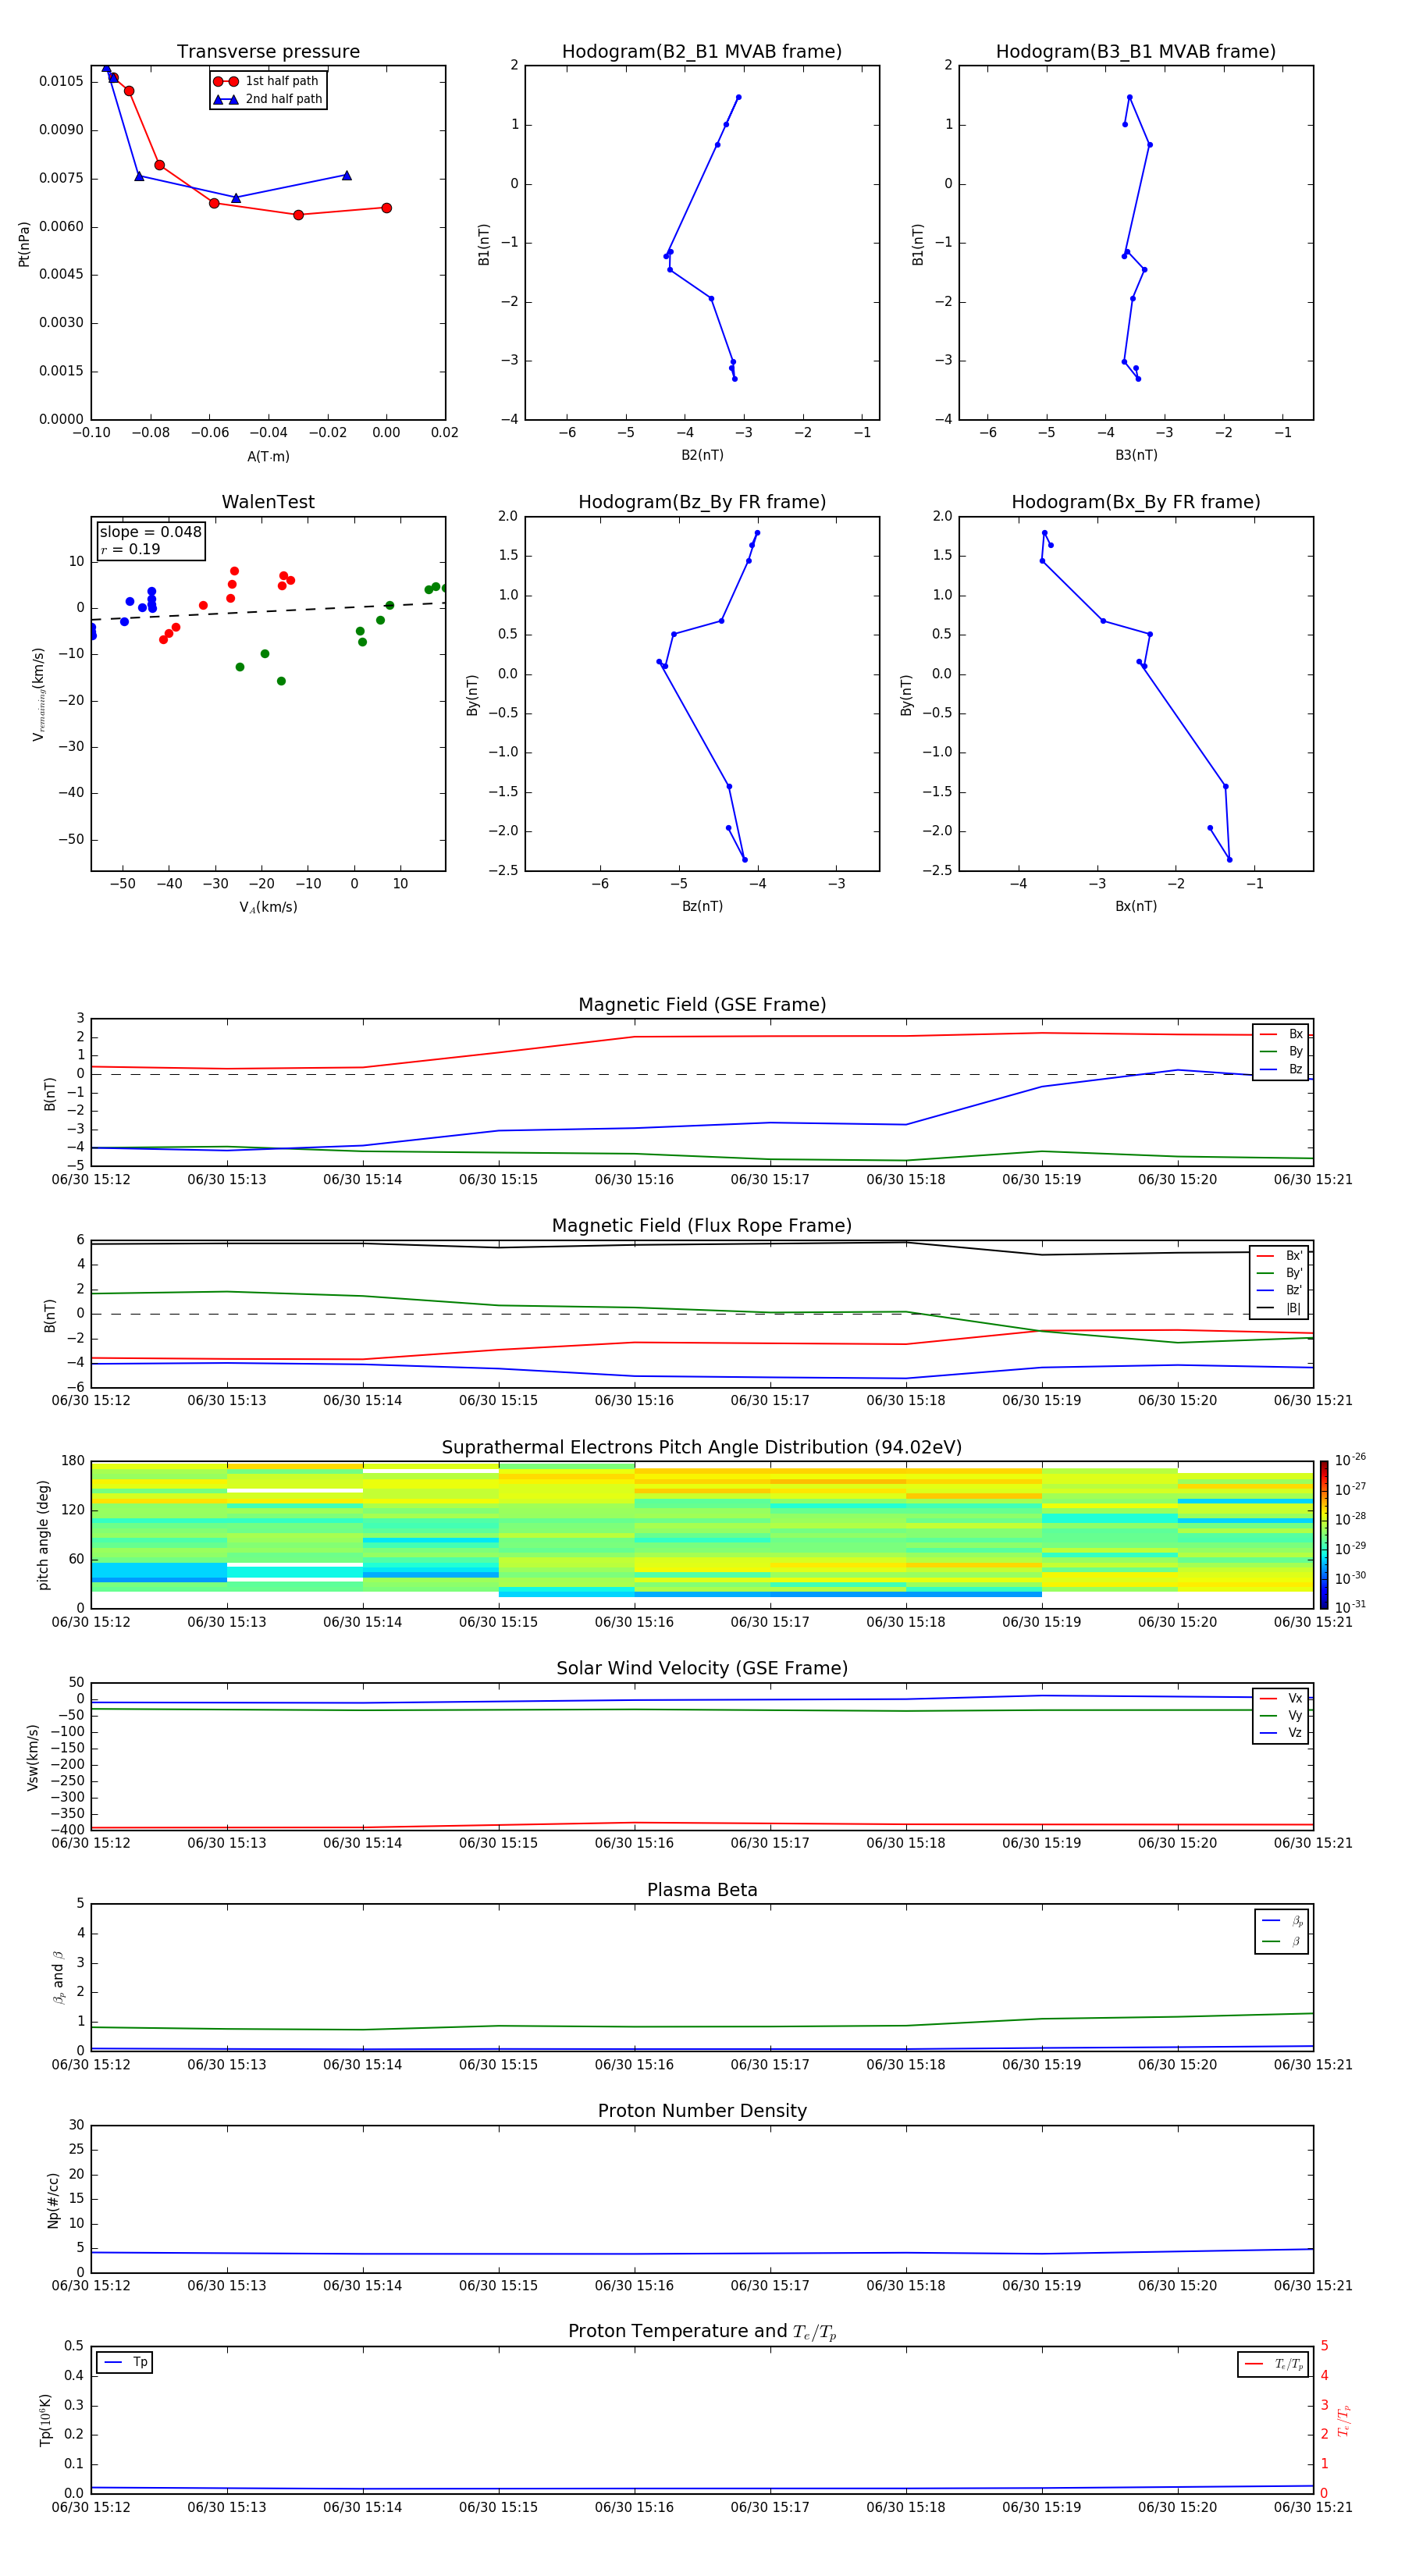The image size is (1405, 2576).
Task: Click the "V_A(km/s)" x-axis label
Action: click(268, 907)
